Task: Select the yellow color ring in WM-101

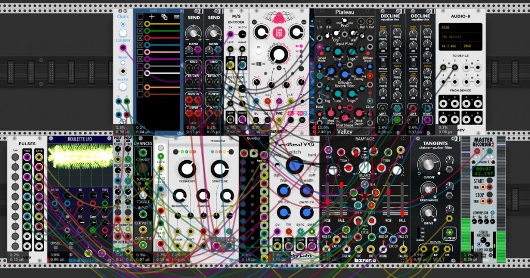Action: [147, 24]
